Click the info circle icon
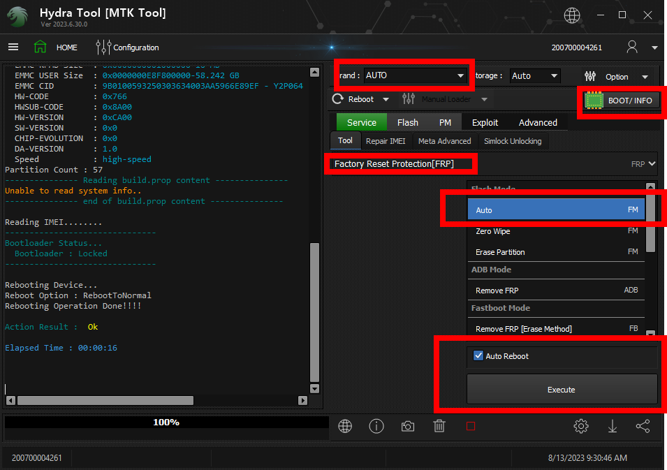 coord(376,426)
